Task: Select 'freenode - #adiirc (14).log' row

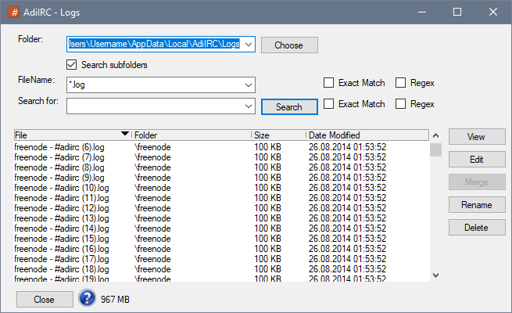Action: click(x=221, y=228)
